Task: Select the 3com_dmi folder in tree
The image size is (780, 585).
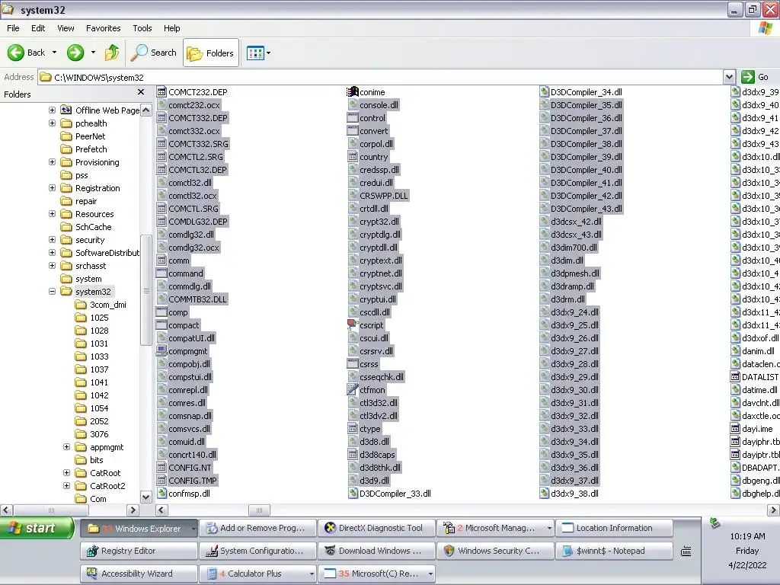Action: point(108,305)
